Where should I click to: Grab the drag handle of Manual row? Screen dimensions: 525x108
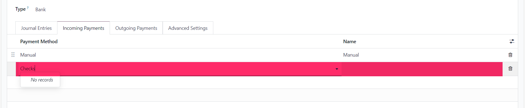pyautogui.click(x=13, y=55)
